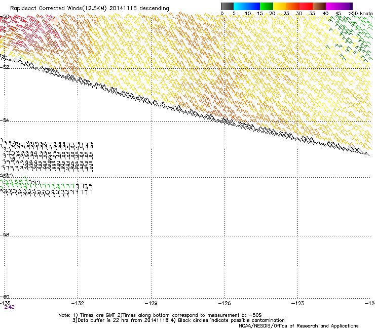Click the '>50 knots' legend label
This screenshot has width=375, height=329.
[360, 14]
